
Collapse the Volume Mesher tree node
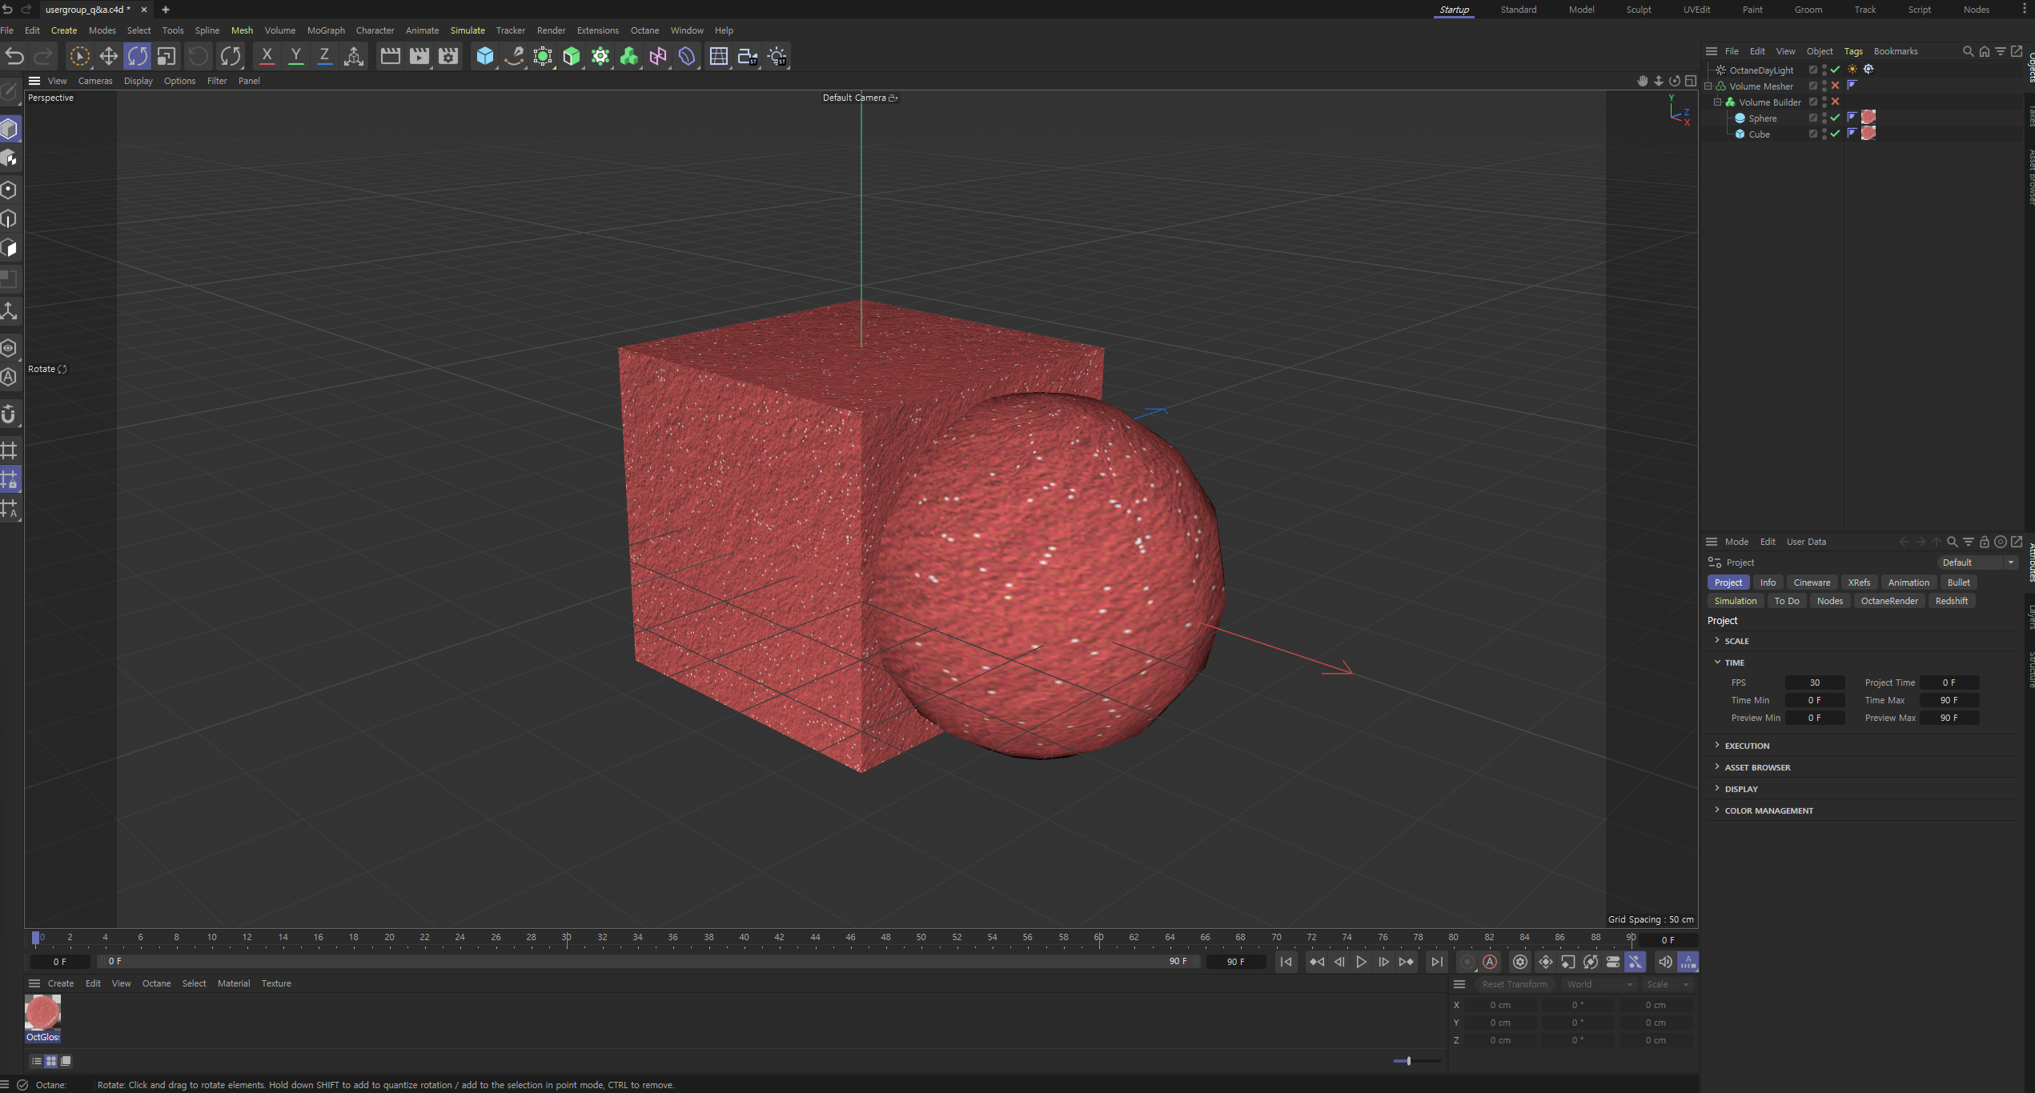coord(1708,86)
